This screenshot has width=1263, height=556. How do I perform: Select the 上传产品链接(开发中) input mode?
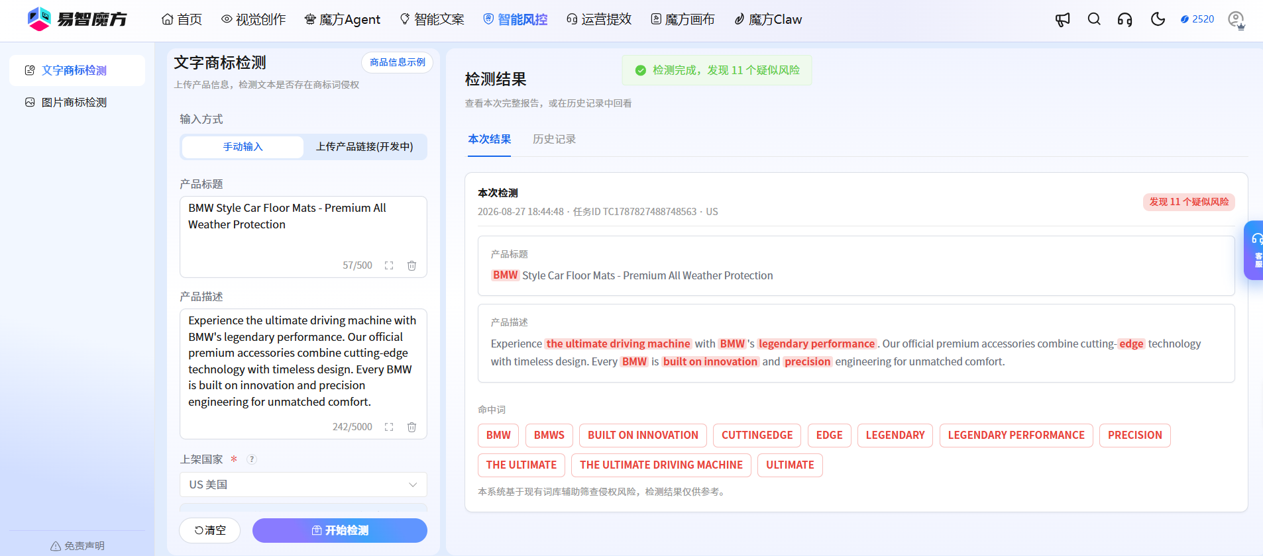click(364, 147)
